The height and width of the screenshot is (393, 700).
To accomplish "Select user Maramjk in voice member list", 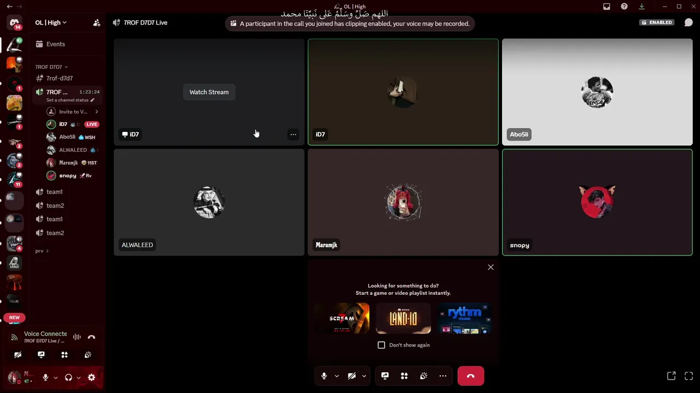I will [73, 163].
